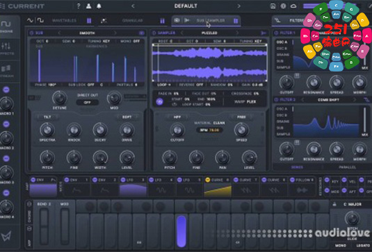Open the WAVETABLES tab
This screenshot has height=252, width=372.
point(64,21)
